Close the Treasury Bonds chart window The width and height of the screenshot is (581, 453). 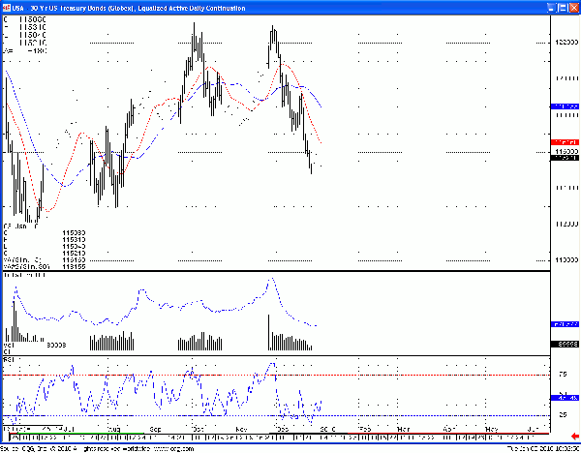[572, 6]
